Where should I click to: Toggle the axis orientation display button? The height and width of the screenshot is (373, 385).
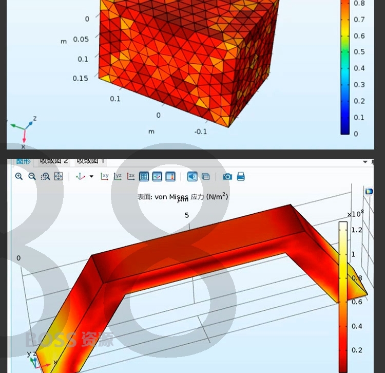click(157, 176)
